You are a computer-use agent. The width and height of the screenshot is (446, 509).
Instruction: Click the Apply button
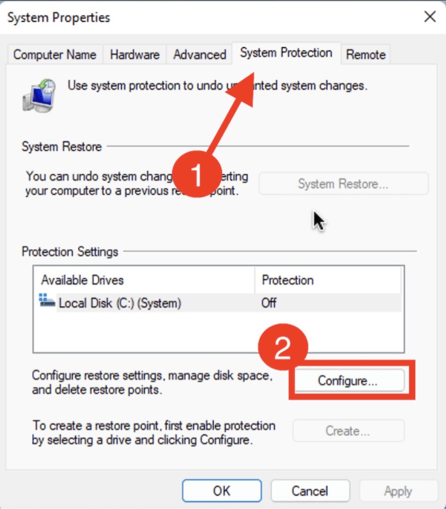coord(397,490)
